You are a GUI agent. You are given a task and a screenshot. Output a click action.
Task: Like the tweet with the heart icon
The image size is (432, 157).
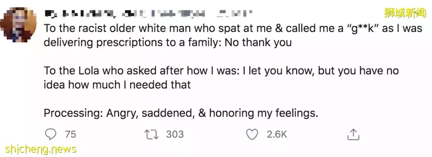(x=252, y=135)
